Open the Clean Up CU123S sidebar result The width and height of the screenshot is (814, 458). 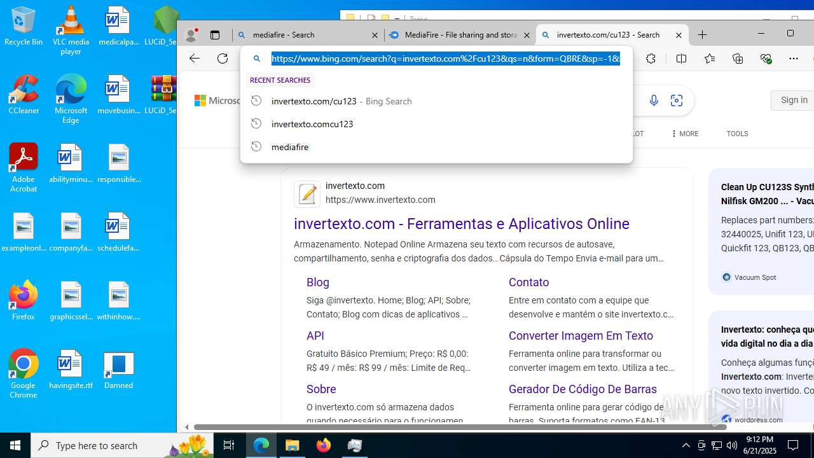pyautogui.click(x=767, y=194)
